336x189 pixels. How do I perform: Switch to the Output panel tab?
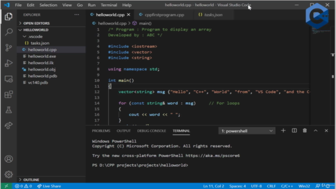124,131
